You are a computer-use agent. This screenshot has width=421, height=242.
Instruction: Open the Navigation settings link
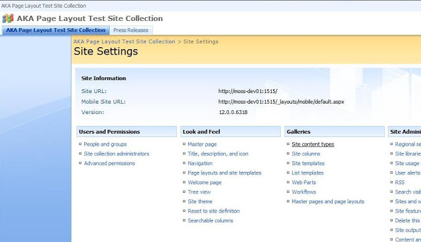coord(200,163)
